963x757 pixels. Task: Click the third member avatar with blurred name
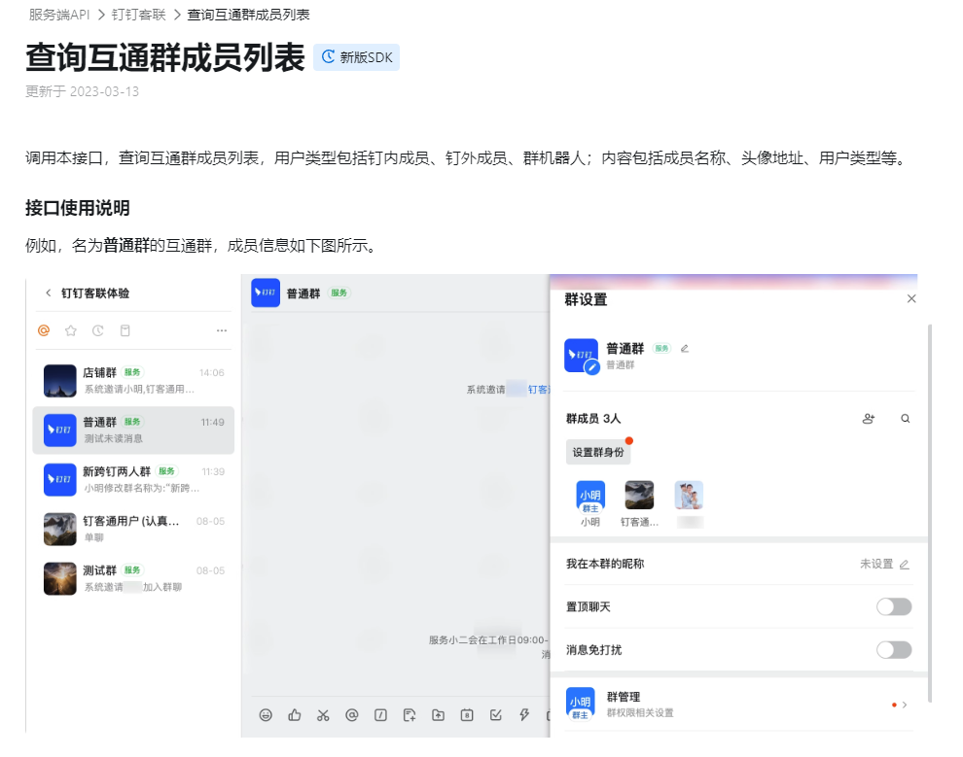coord(689,495)
